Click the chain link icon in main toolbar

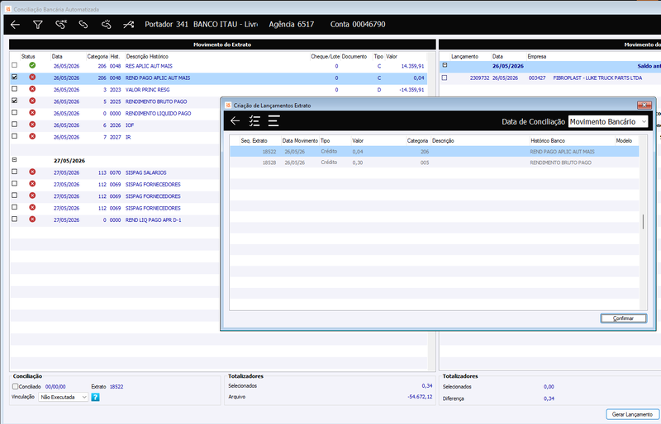[83, 25]
